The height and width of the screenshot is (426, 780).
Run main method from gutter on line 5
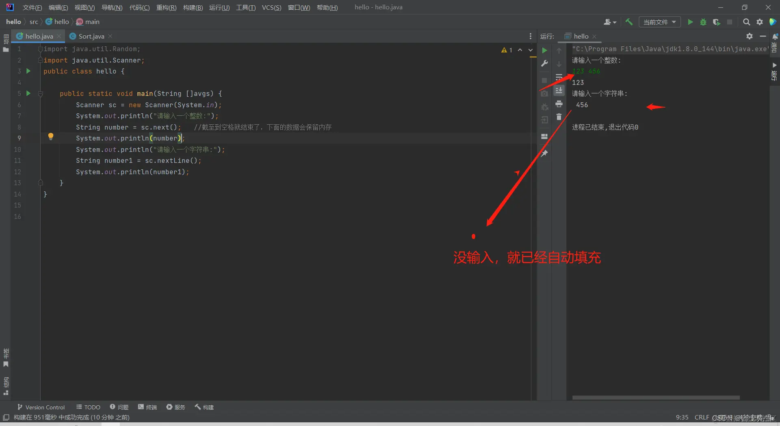click(x=28, y=93)
